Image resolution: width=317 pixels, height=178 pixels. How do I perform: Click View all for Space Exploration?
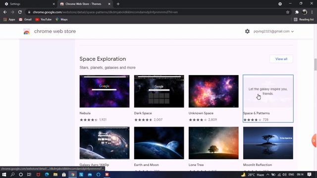click(x=281, y=59)
